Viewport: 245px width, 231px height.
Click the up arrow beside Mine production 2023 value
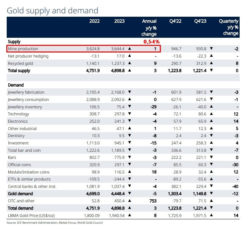[x=130, y=49]
